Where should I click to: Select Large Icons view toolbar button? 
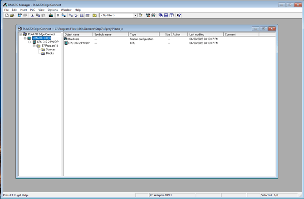71,15
